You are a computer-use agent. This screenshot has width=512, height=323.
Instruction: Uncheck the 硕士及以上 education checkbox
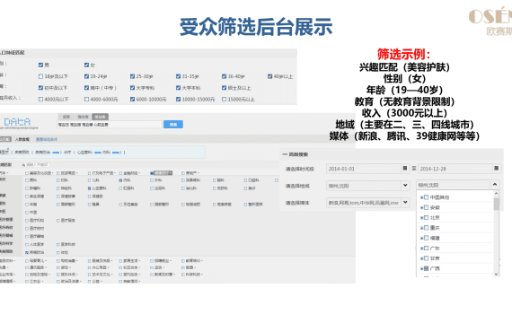click(x=224, y=88)
